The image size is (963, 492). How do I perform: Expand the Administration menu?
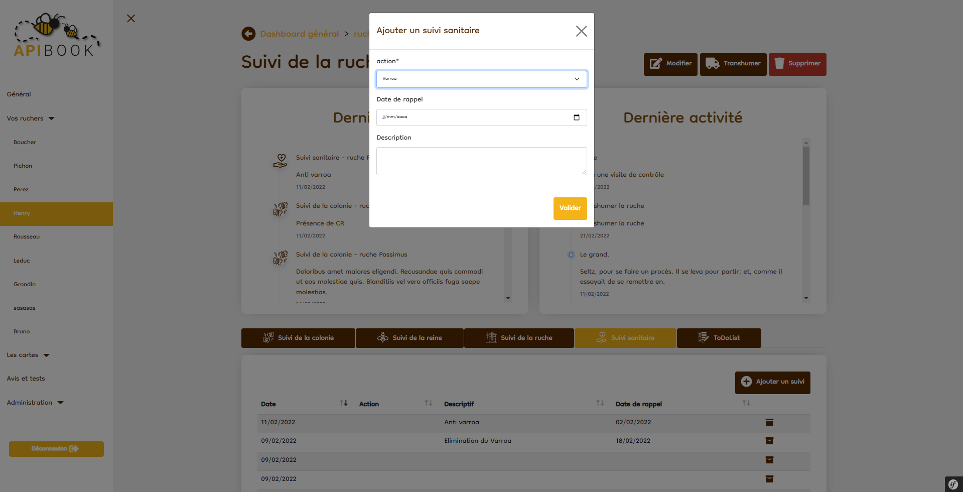coord(35,403)
